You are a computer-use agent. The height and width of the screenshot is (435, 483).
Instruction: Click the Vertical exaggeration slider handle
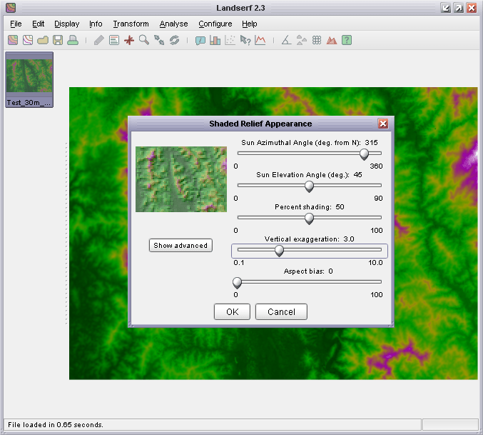point(279,251)
